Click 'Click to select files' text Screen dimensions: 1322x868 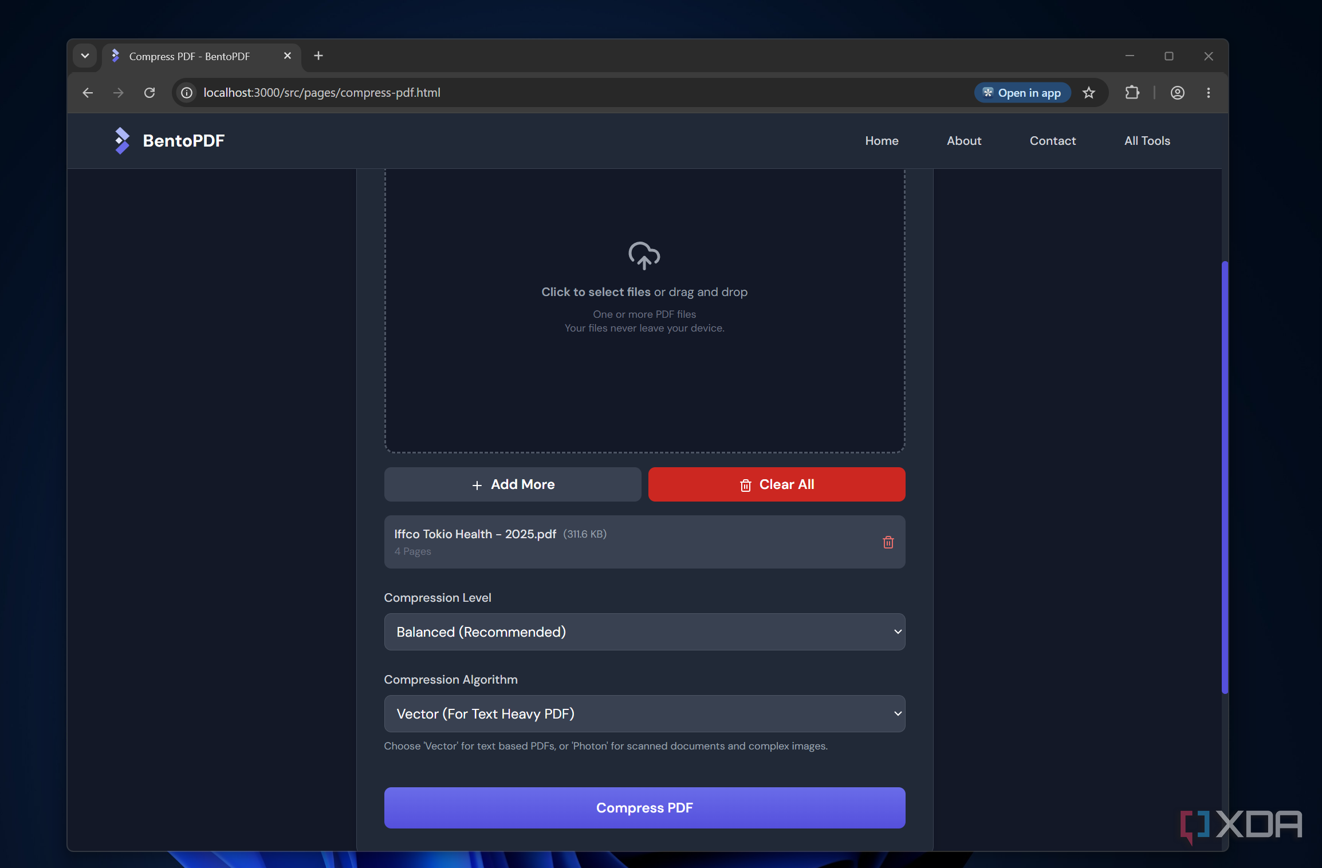pos(596,292)
